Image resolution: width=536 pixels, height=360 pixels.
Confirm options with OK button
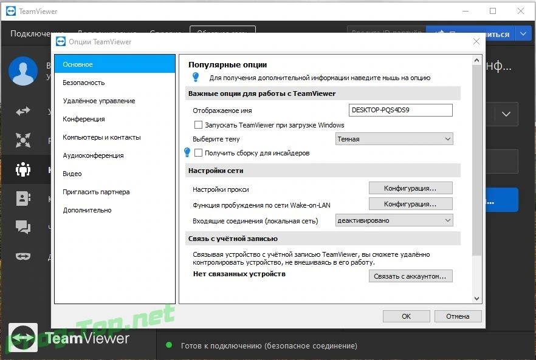point(406,316)
